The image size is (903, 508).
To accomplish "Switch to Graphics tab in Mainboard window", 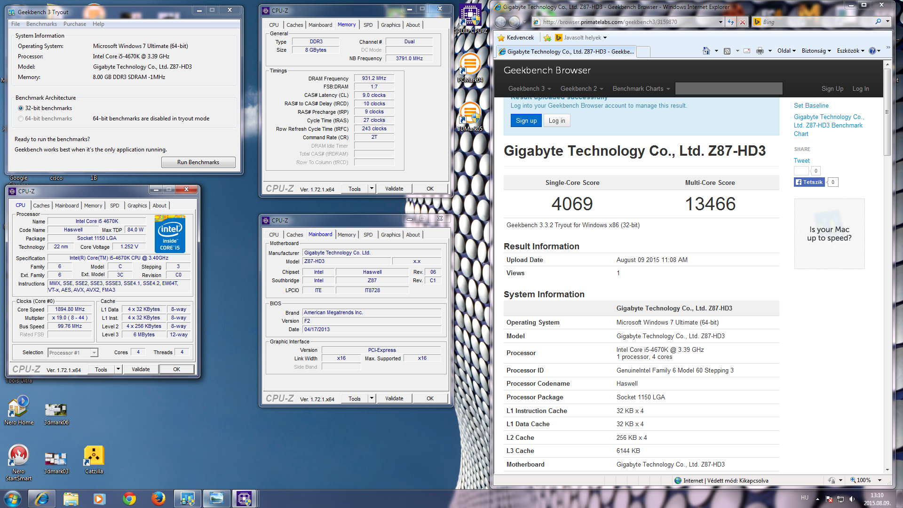I will pos(390,235).
